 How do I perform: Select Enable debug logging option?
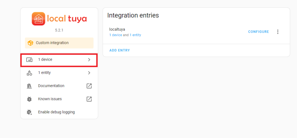click(x=56, y=112)
